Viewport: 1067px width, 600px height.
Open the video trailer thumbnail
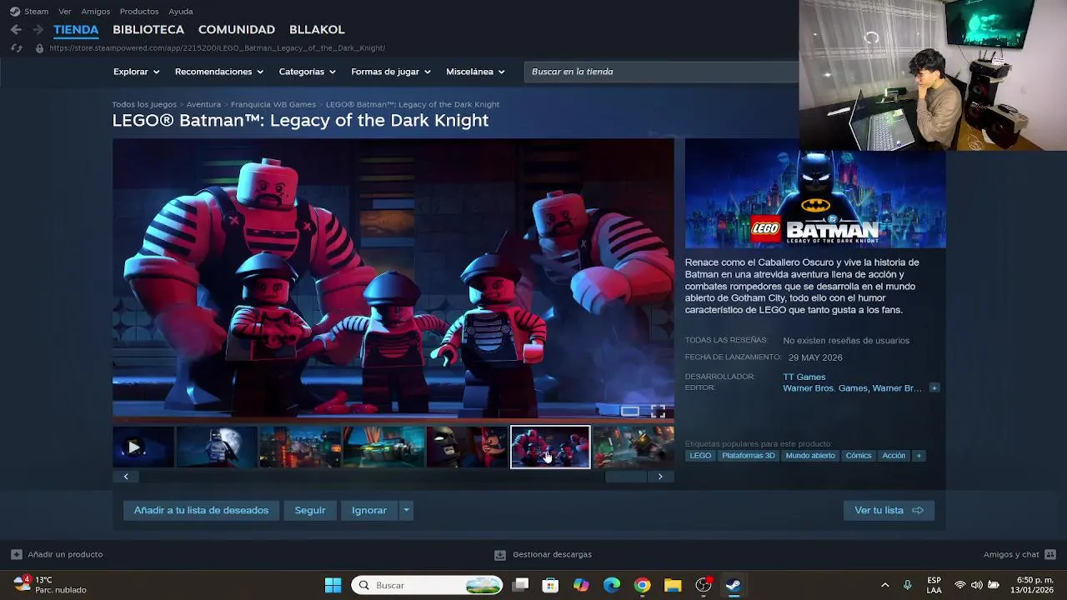[x=143, y=447]
